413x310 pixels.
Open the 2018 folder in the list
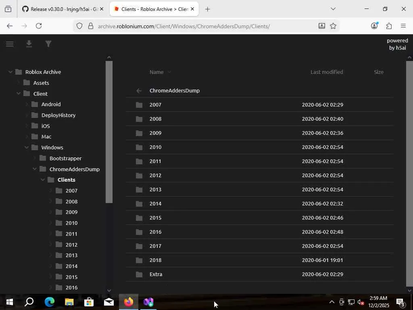[259, 260]
